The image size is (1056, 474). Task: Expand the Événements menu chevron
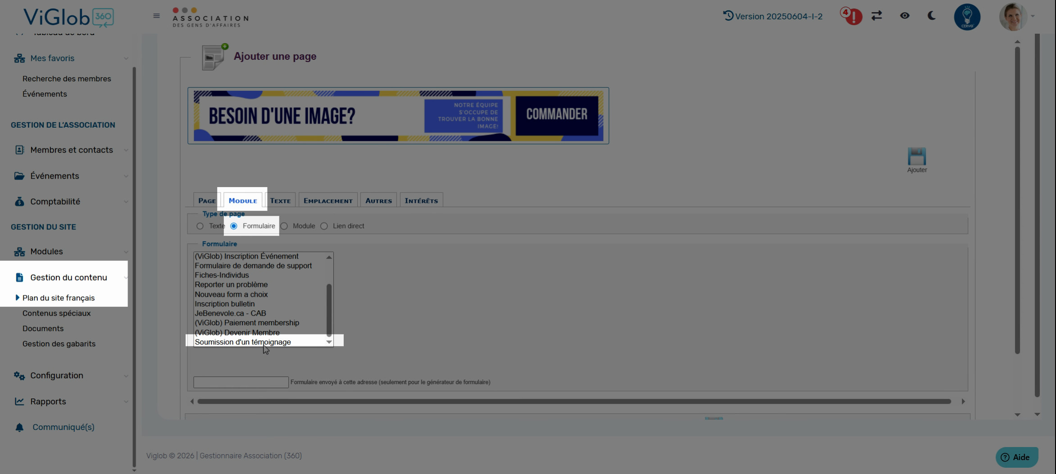click(x=126, y=176)
